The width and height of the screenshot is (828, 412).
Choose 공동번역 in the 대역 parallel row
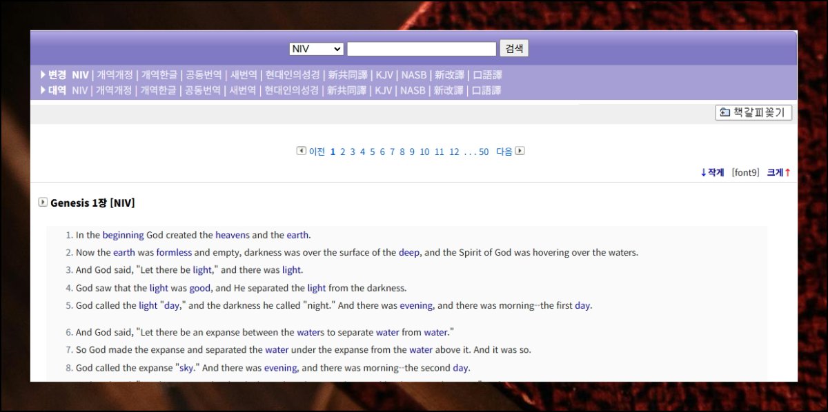tap(203, 90)
